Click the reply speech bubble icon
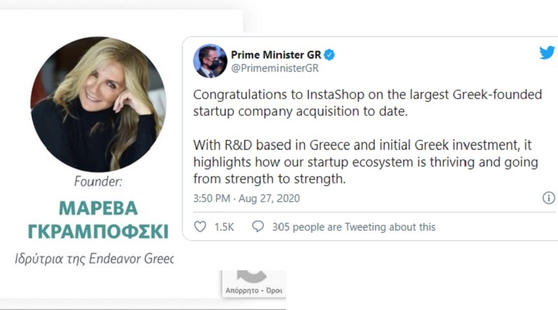 tap(258, 226)
